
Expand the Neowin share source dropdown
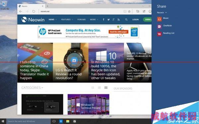(x=162, y=13)
